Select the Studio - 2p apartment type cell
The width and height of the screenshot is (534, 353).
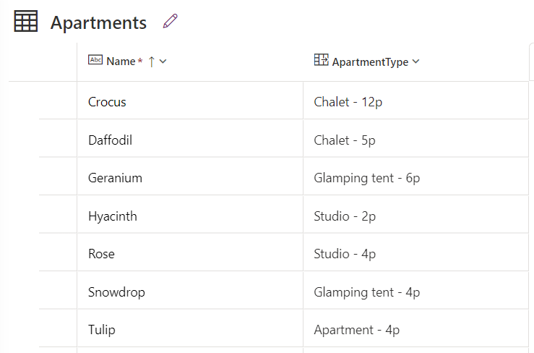(x=415, y=215)
